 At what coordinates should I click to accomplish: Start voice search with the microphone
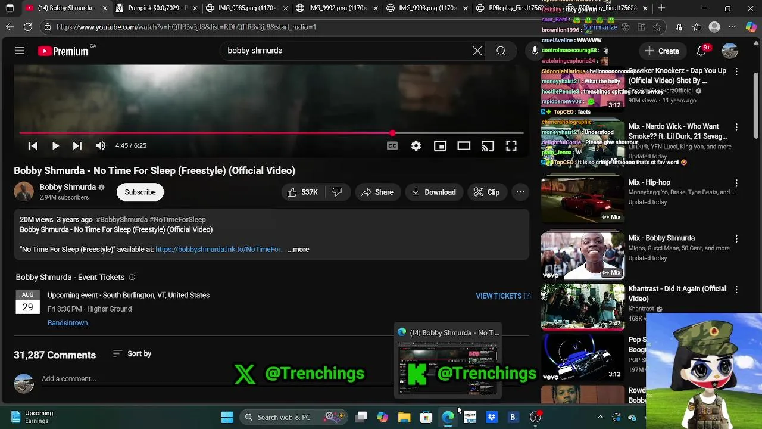(535, 51)
